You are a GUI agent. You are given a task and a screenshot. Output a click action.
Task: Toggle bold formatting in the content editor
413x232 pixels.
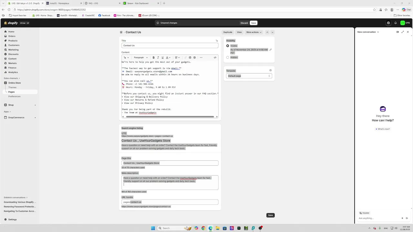(x=154, y=58)
